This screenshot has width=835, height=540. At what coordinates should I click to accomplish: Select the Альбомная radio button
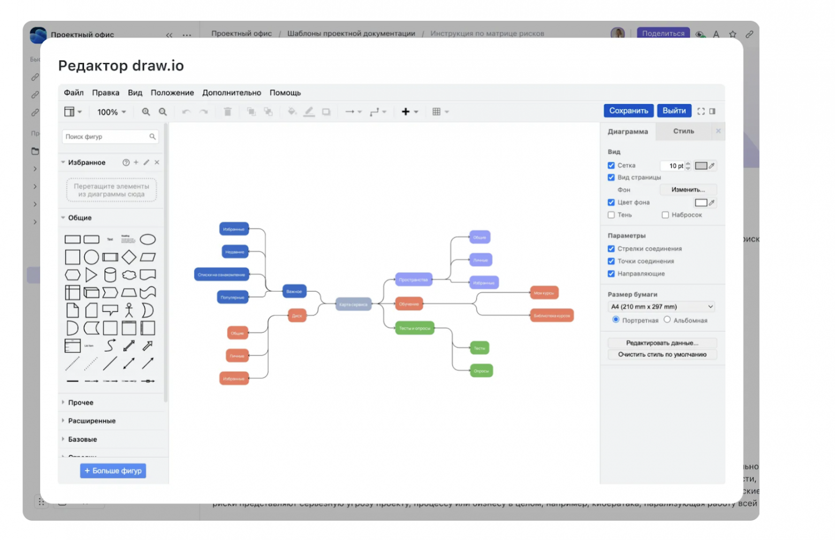667,319
